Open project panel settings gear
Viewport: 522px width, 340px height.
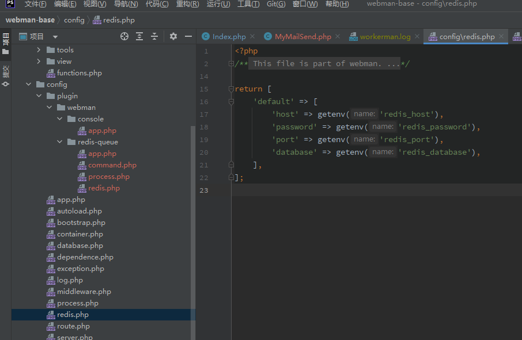click(x=173, y=36)
